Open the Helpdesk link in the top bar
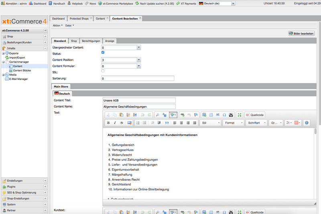This screenshot has height=214, width=321. [75, 4]
